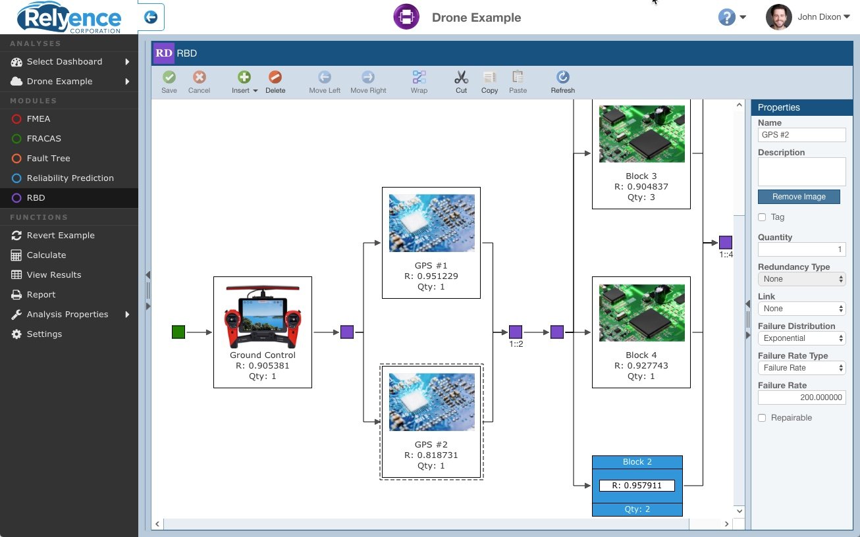Select the Ground Control block
Image resolution: width=860 pixels, height=537 pixels.
coord(263,332)
